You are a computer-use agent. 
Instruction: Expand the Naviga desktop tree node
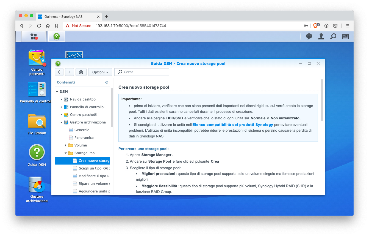point(61,99)
